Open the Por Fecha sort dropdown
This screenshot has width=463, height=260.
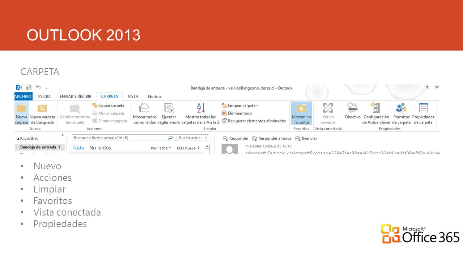[161, 148]
